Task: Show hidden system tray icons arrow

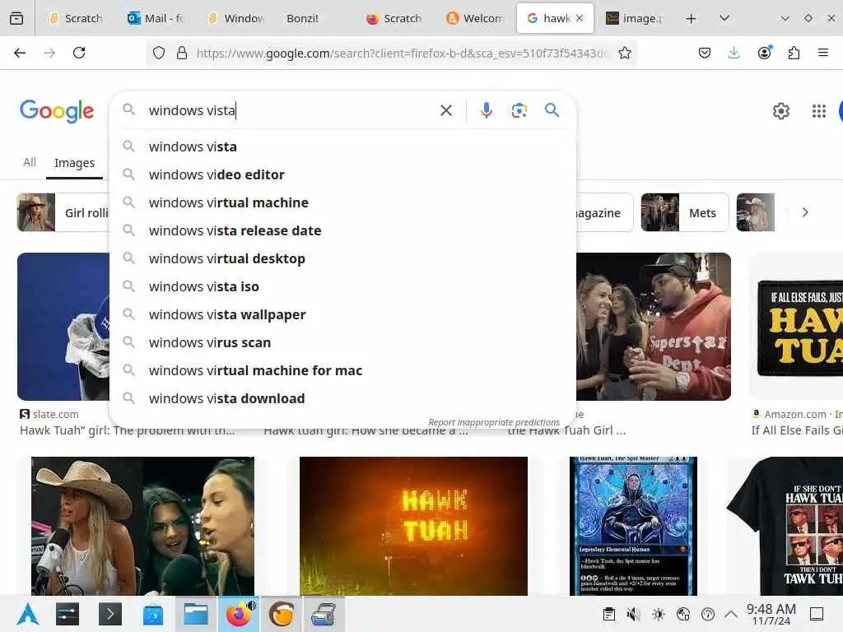Action: click(731, 614)
